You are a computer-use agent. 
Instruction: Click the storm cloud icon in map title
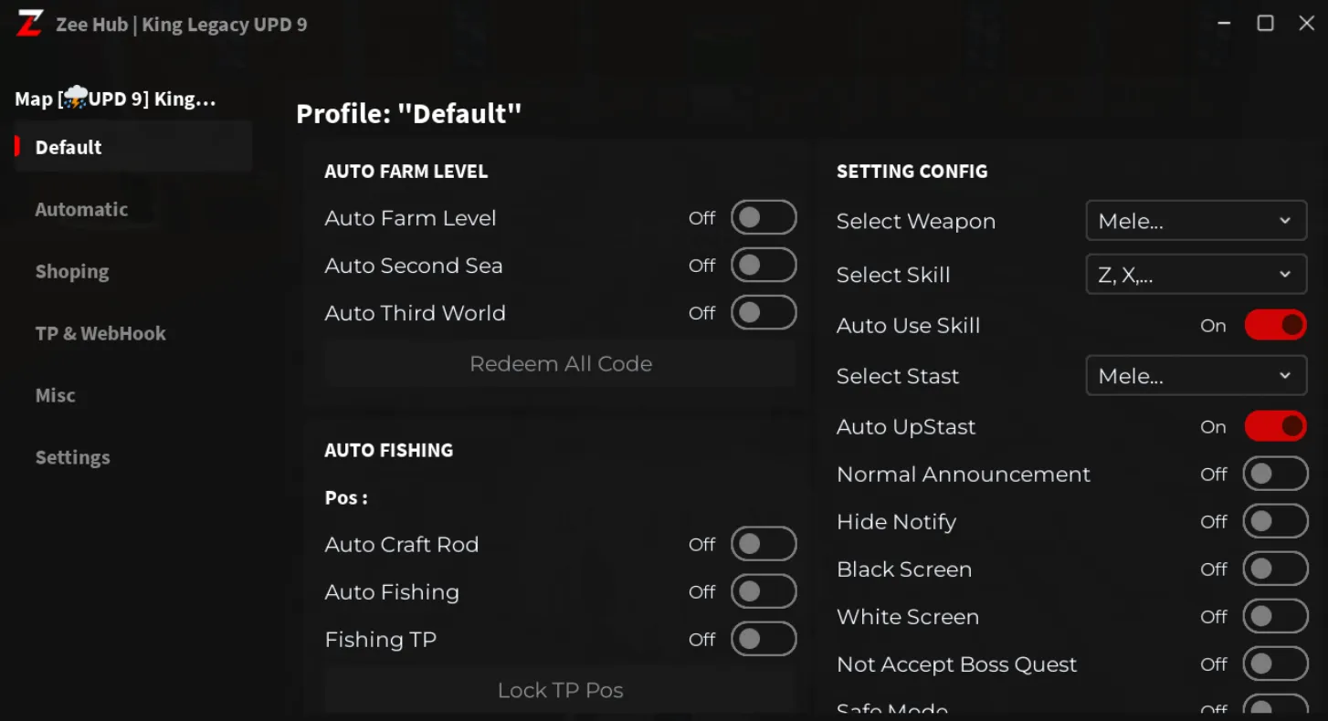click(76, 98)
